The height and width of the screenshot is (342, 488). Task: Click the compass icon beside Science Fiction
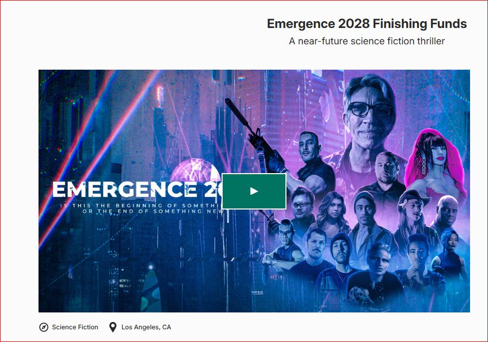tap(44, 327)
